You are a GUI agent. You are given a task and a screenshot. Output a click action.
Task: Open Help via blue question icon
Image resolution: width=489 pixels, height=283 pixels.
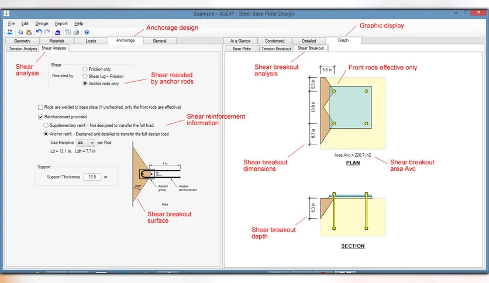point(87,32)
